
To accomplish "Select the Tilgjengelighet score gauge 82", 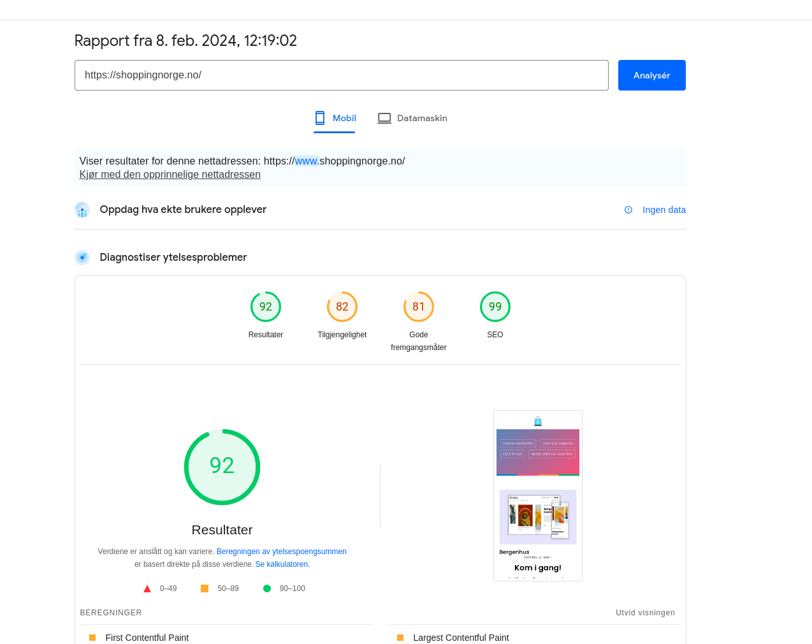I will coord(342,307).
